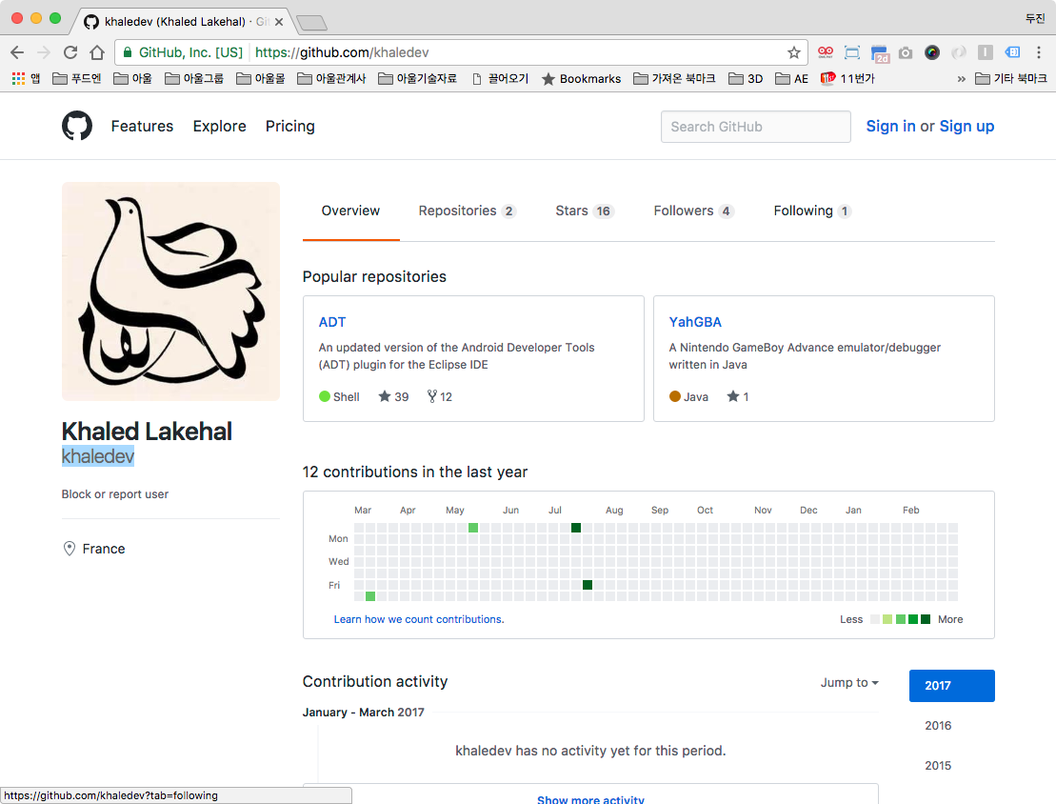Select the 2015 year filter
The image size is (1056, 804).
pyautogui.click(x=938, y=766)
